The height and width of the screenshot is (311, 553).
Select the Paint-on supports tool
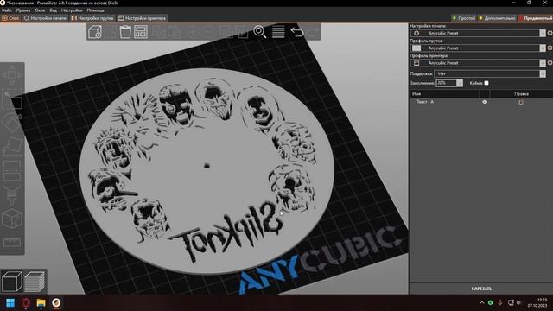coord(12,194)
